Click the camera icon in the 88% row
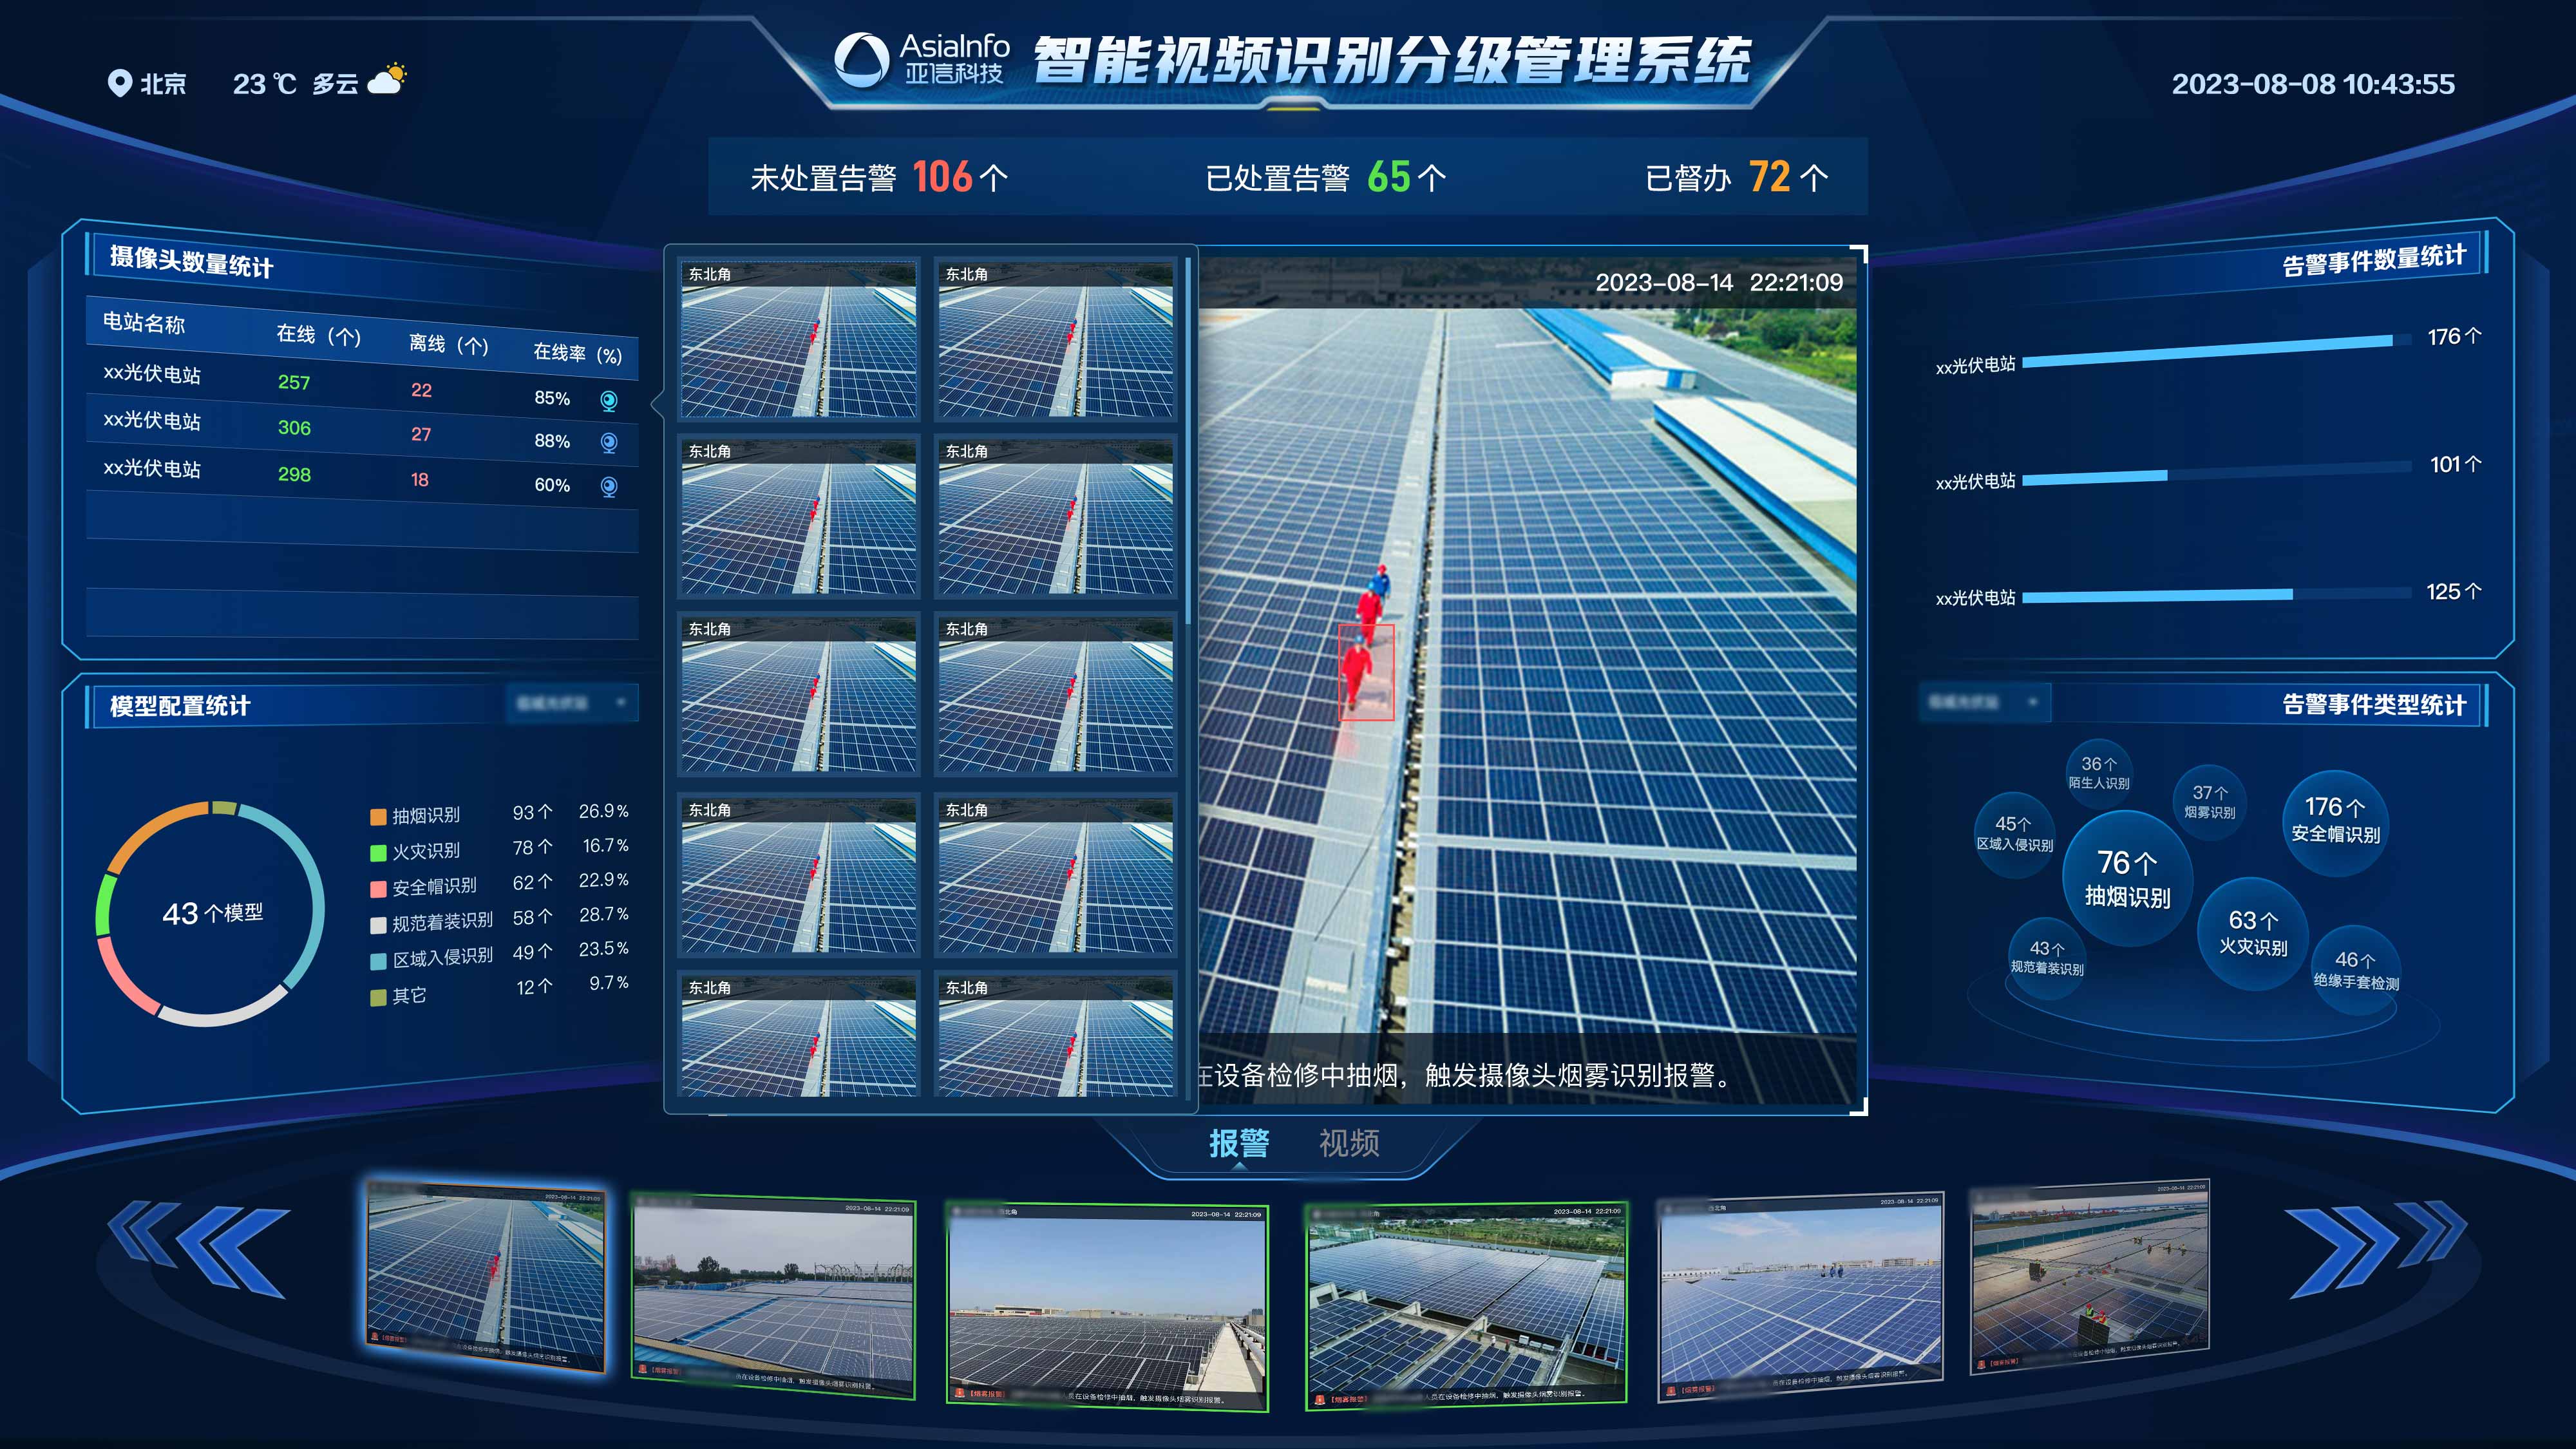Image resolution: width=2576 pixels, height=1449 pixels. tap(608, 443)
